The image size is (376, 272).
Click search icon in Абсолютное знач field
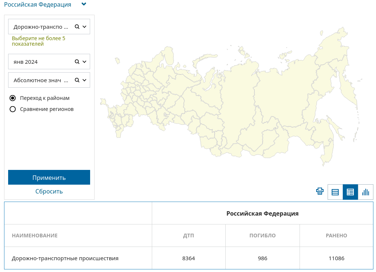coord(77,80)
